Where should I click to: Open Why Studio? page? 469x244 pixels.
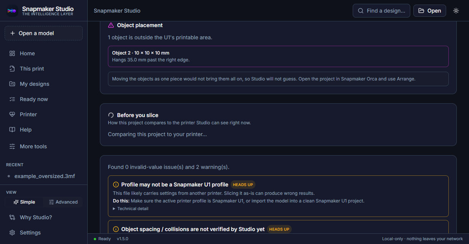click(43, 217)
